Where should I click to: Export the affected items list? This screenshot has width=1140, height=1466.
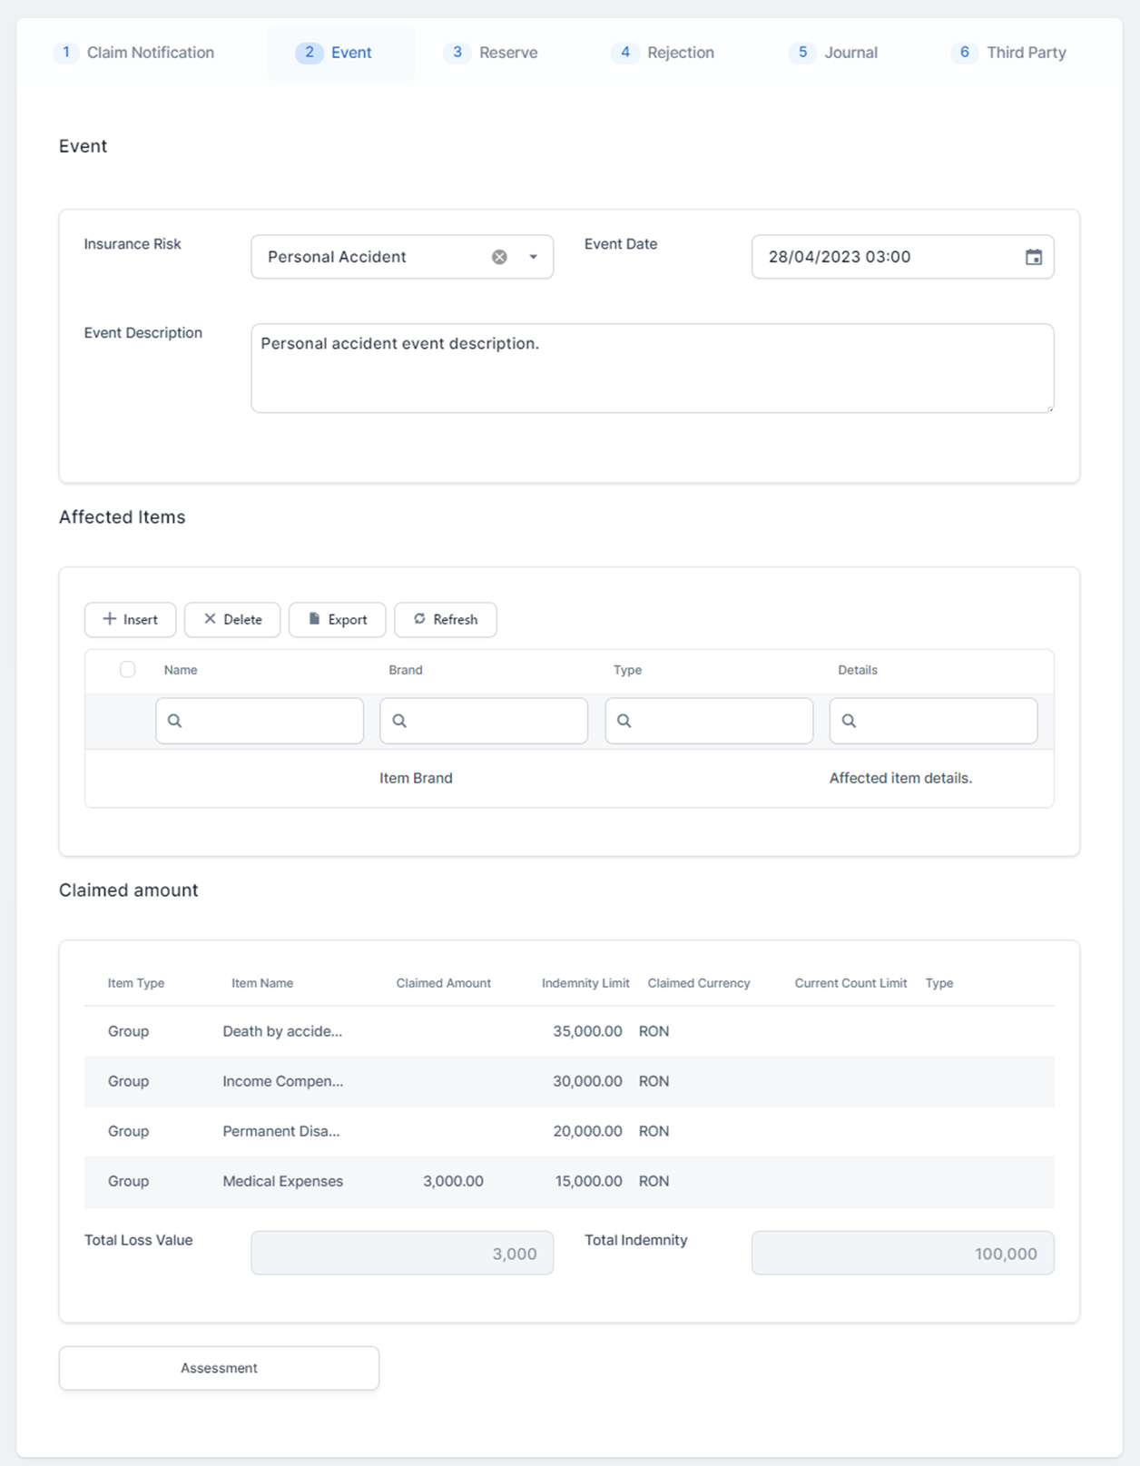(337, 619)
